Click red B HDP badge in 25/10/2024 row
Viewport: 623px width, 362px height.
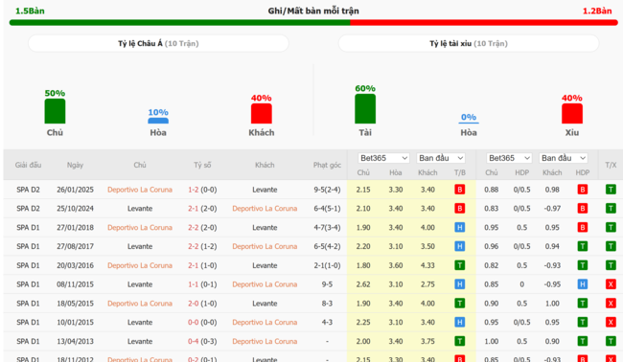tap(583, 209)
